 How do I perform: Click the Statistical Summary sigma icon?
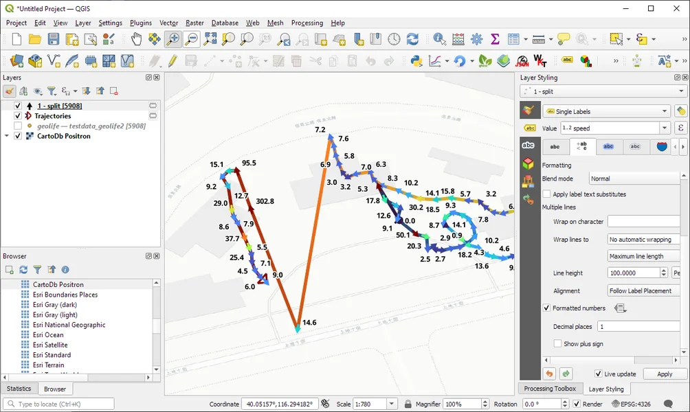point(495,39)
